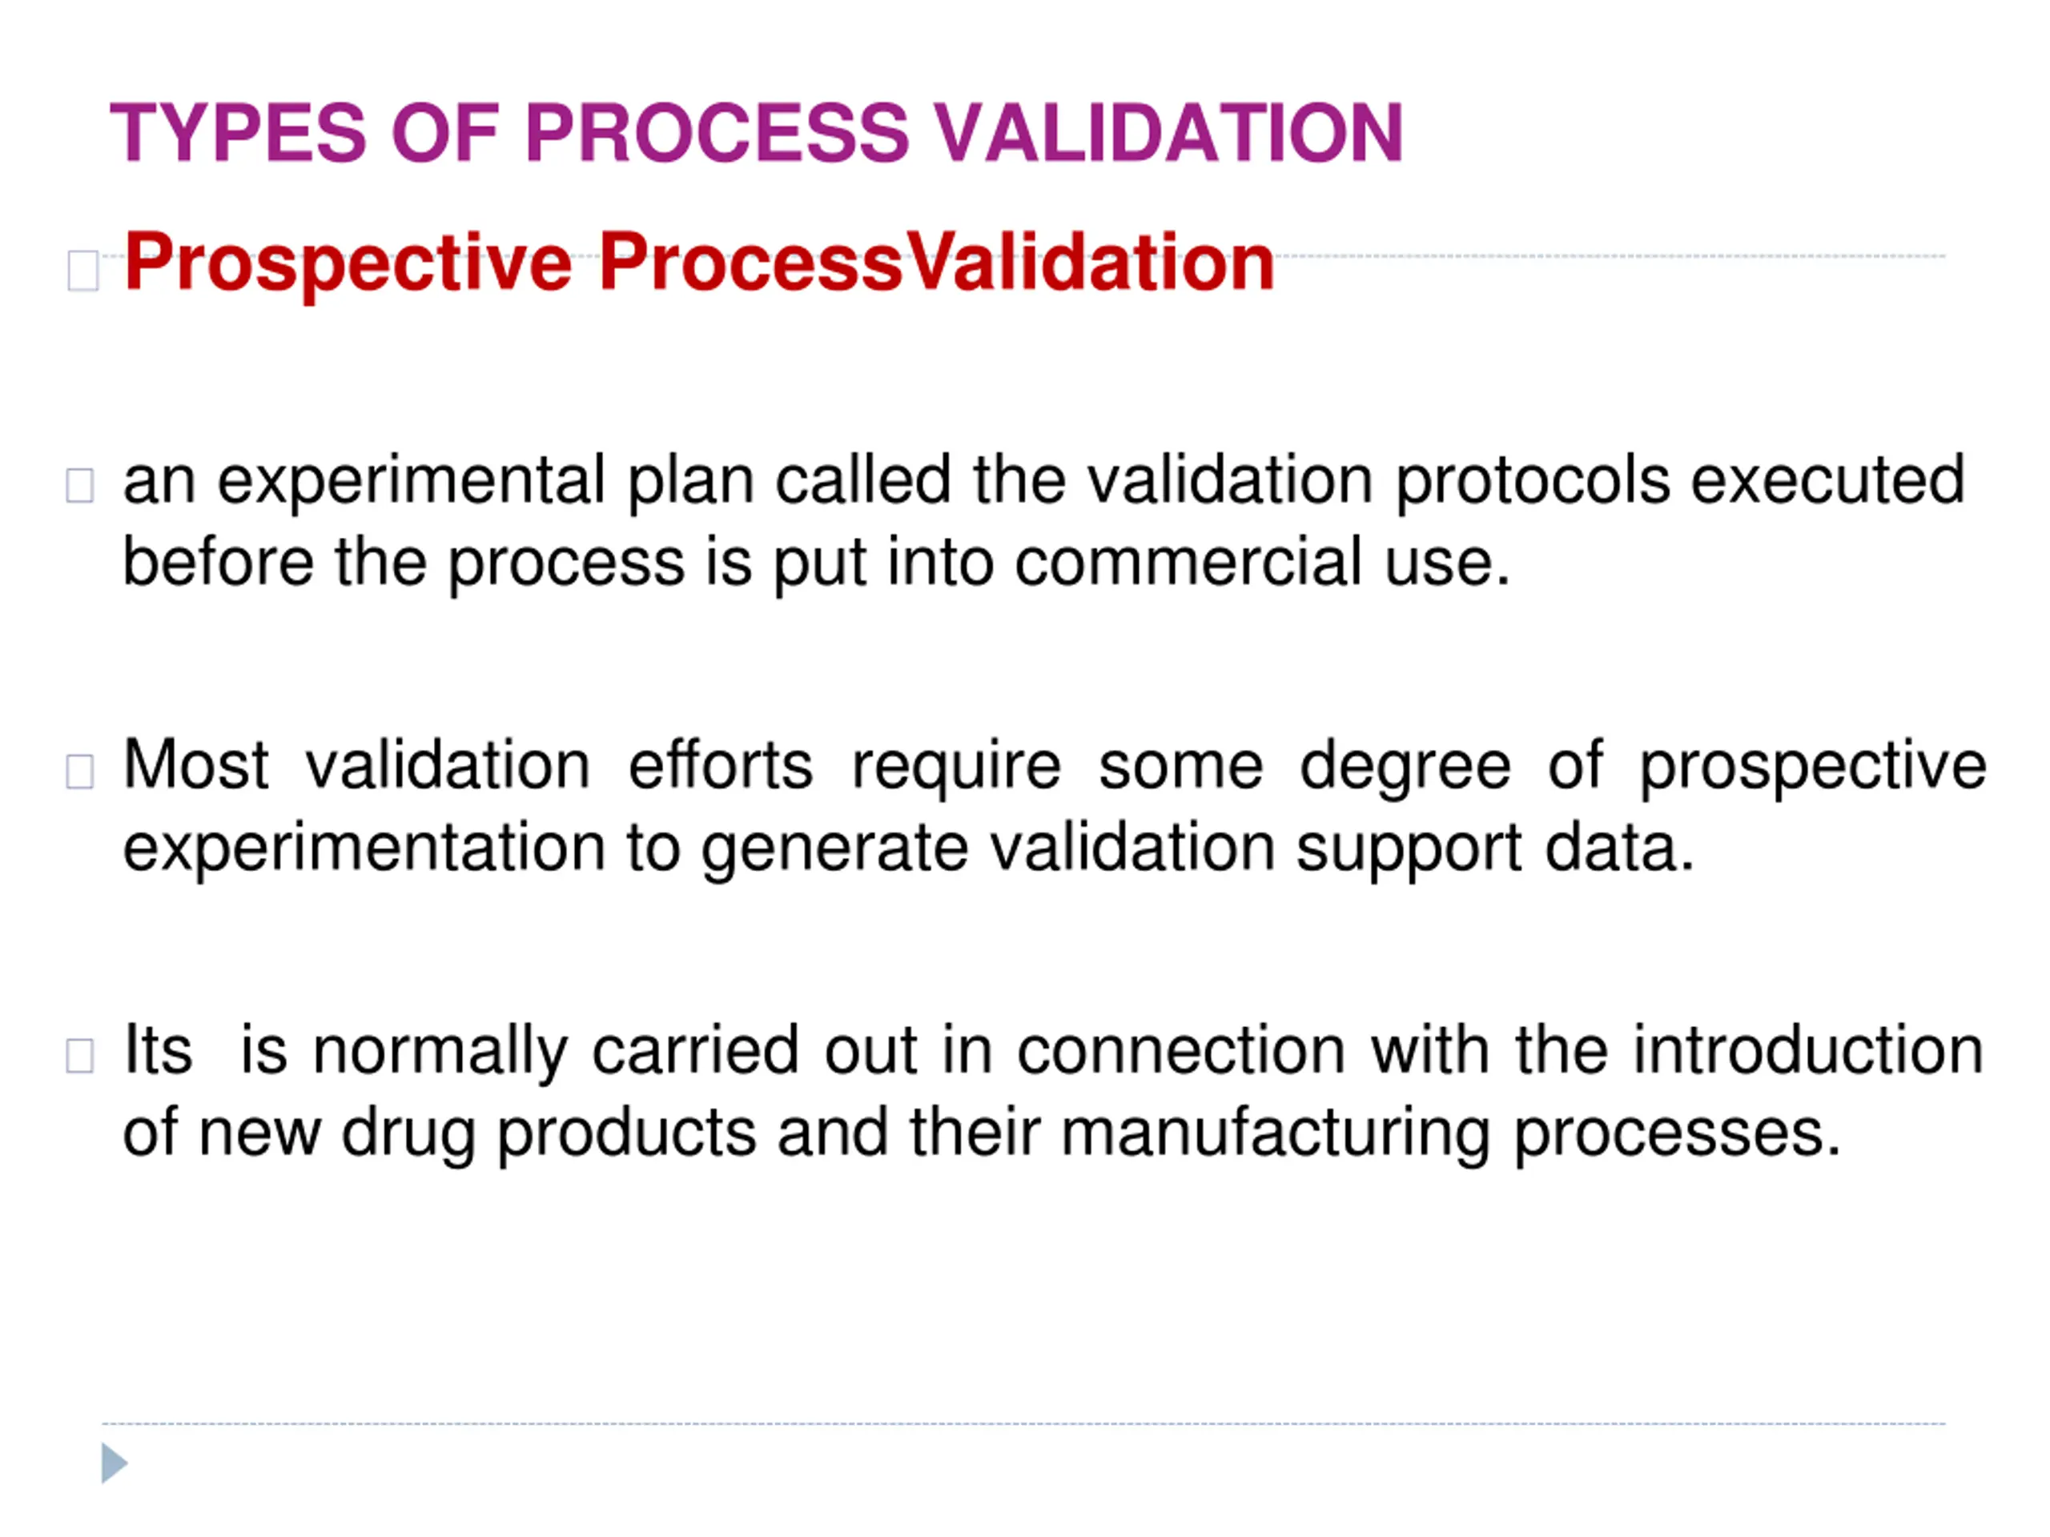Screen dimensions: 2050x1537
Task: Click the word 'experimentation' in the second paragraph
Action: coord(364,849)
